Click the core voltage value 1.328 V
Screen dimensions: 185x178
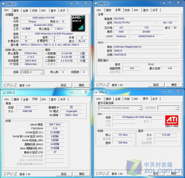click(x=59, y=29)
